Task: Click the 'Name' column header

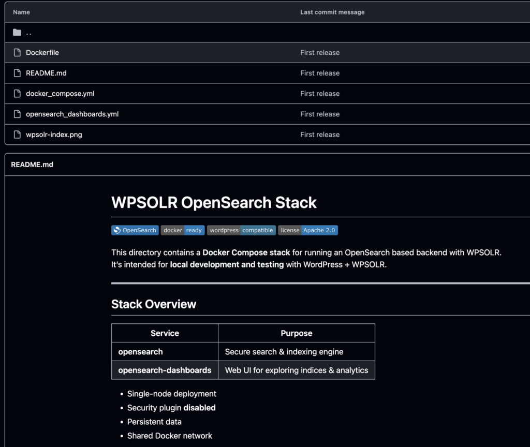Action: point(21,12)
